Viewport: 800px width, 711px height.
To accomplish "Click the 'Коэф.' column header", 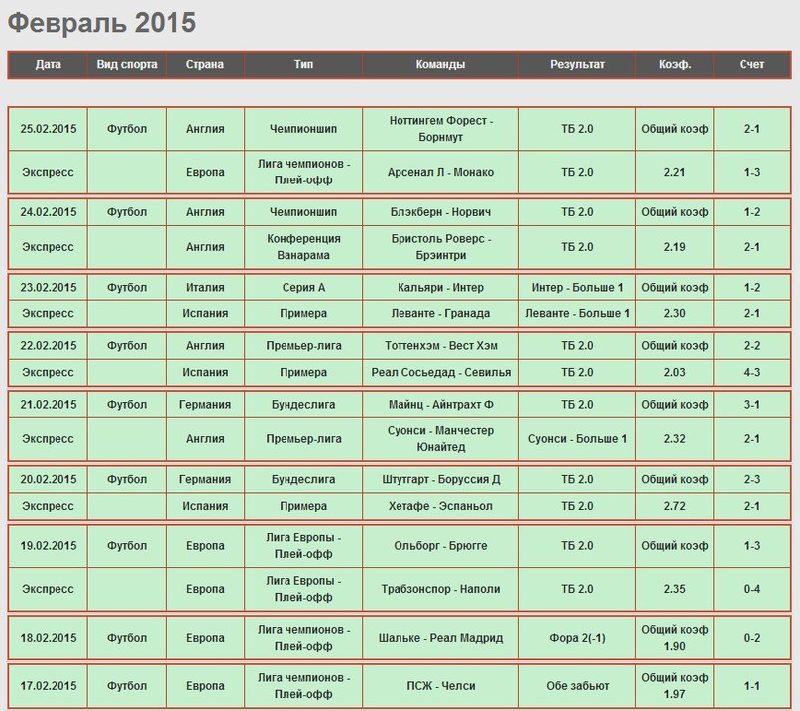I will 674,64.
